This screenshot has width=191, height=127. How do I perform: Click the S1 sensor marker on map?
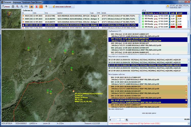(x=48, y=90)
